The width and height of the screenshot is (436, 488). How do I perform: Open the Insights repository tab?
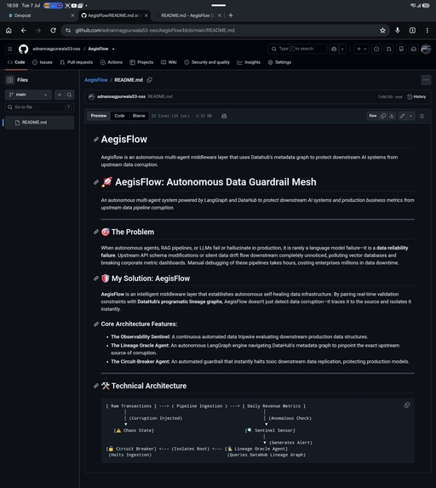[x=249, y=62]
